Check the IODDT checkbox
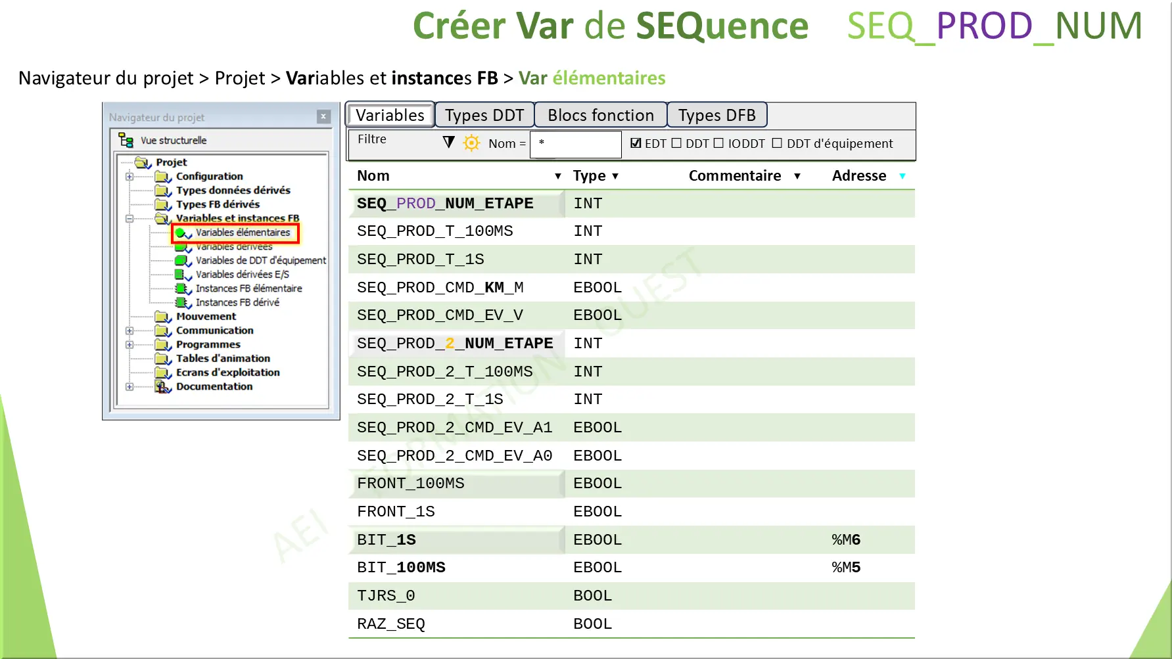Screen dimensions: 1172x659 coord(719,143)
